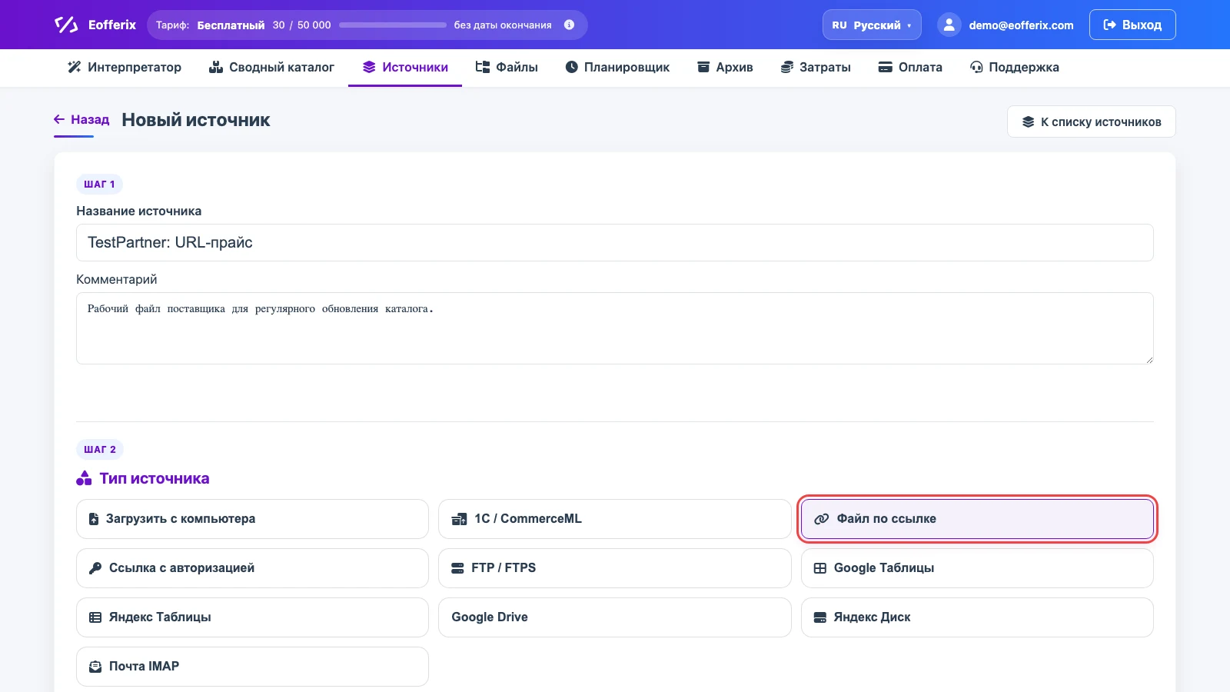This screenshot has height=692, width=1230.
Task: Switch to Сводный каталог tab
Action: click(271, 67)
